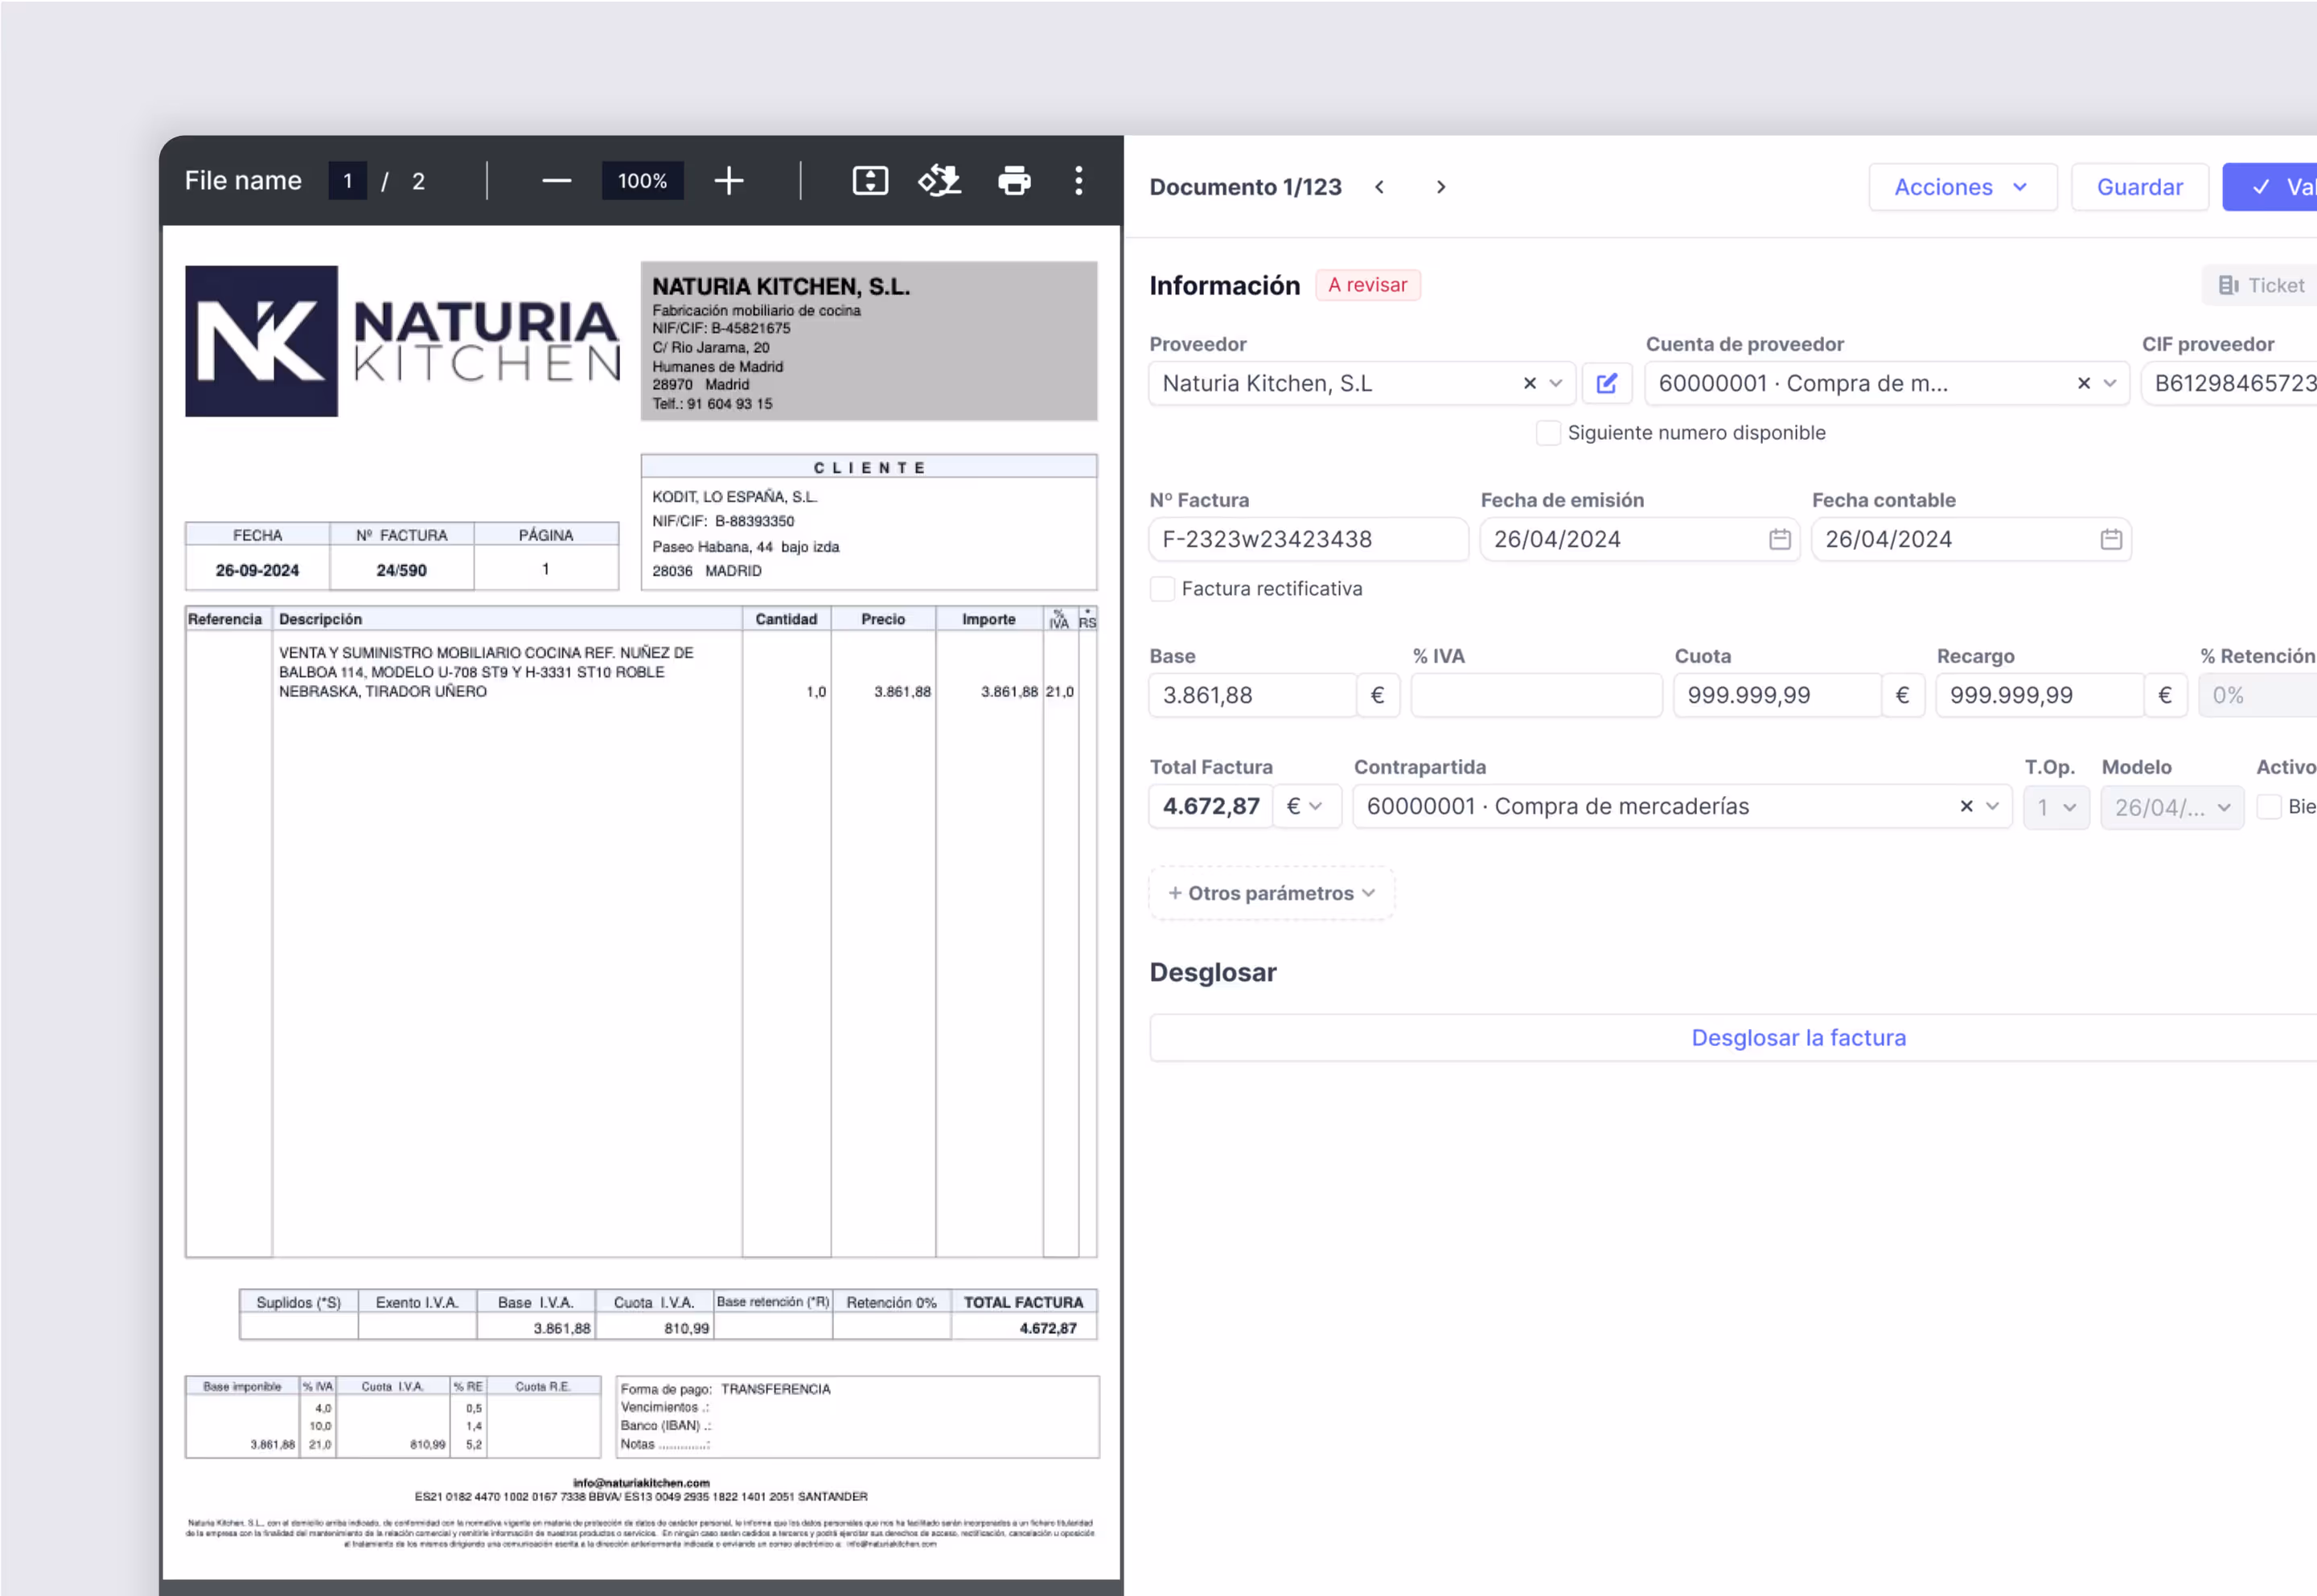Click the rotate document icon
Viewport: 2317px width, 1596px height.
[x=940, y=181]
